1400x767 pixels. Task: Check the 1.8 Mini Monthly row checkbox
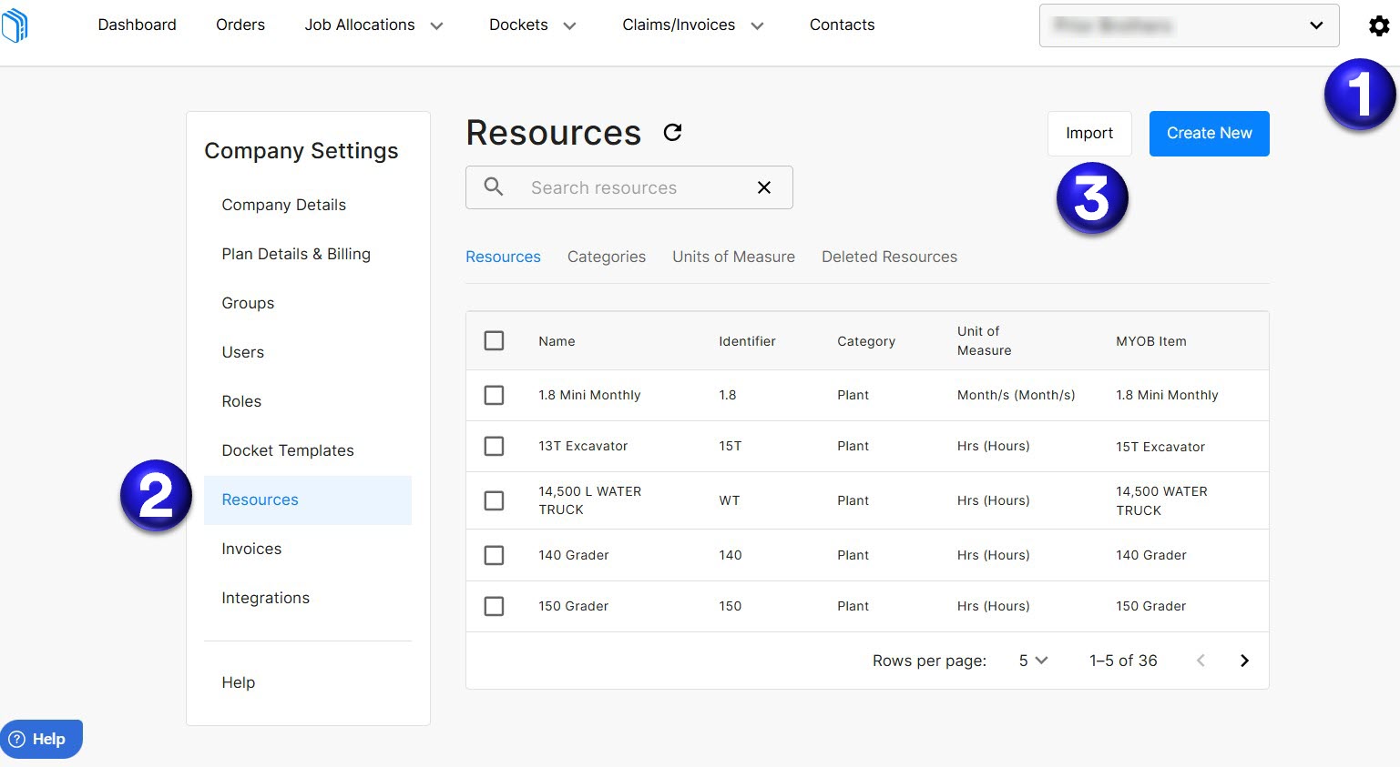[495, 395]
